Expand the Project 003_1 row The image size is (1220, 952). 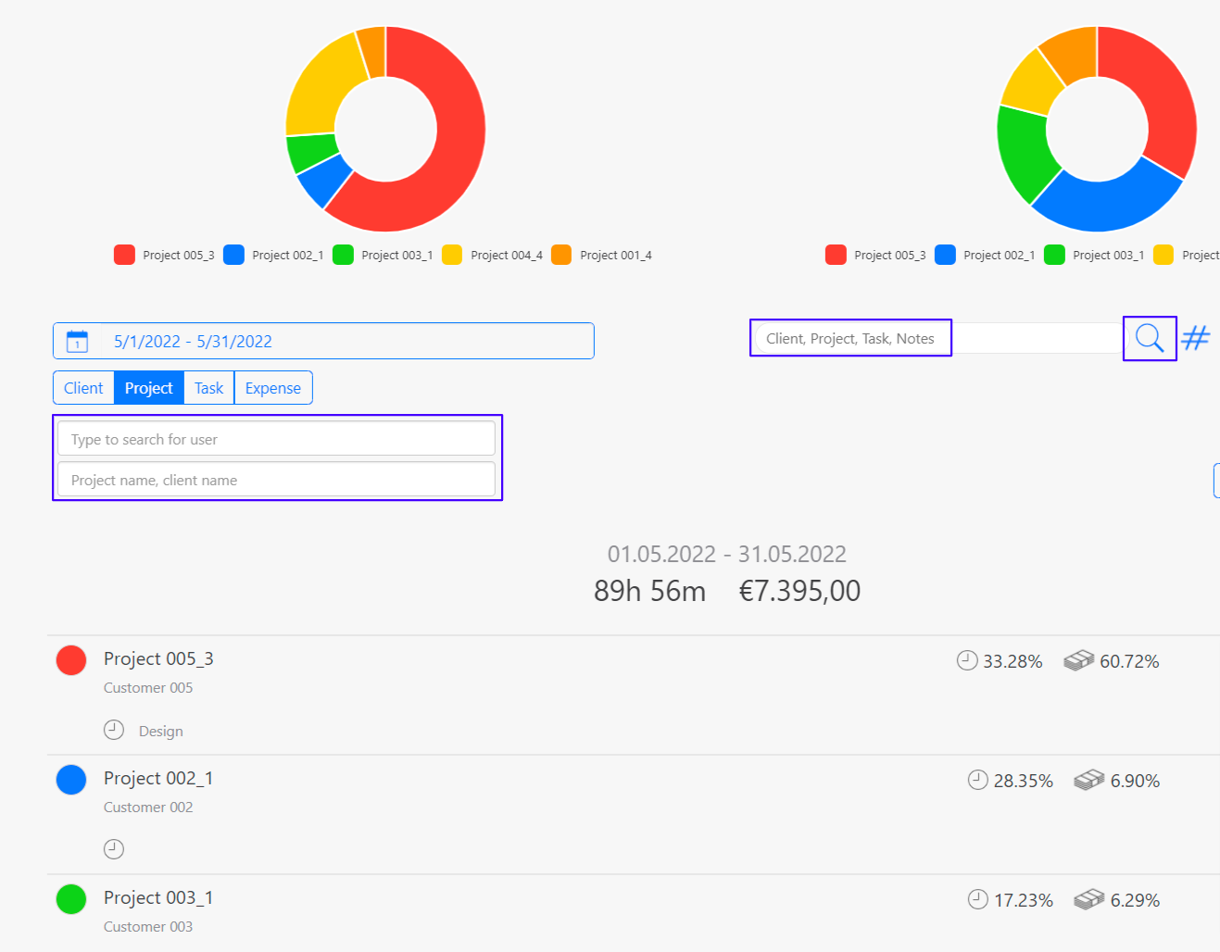click(x=158, y=897)
